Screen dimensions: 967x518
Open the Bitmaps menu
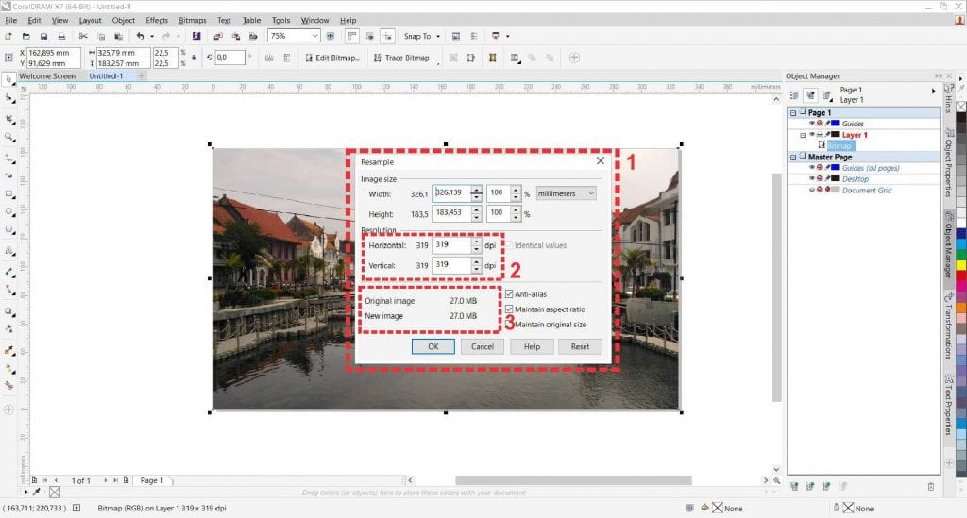click(x=192, y=20)
